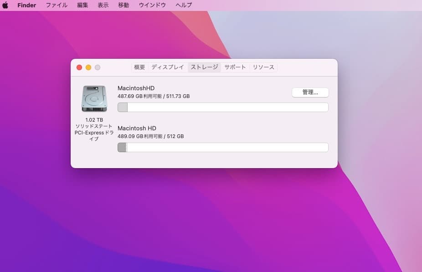Open the ヘルプ menu
The width and height of the screenshot is (422, 272).
(x=183, y=5)
